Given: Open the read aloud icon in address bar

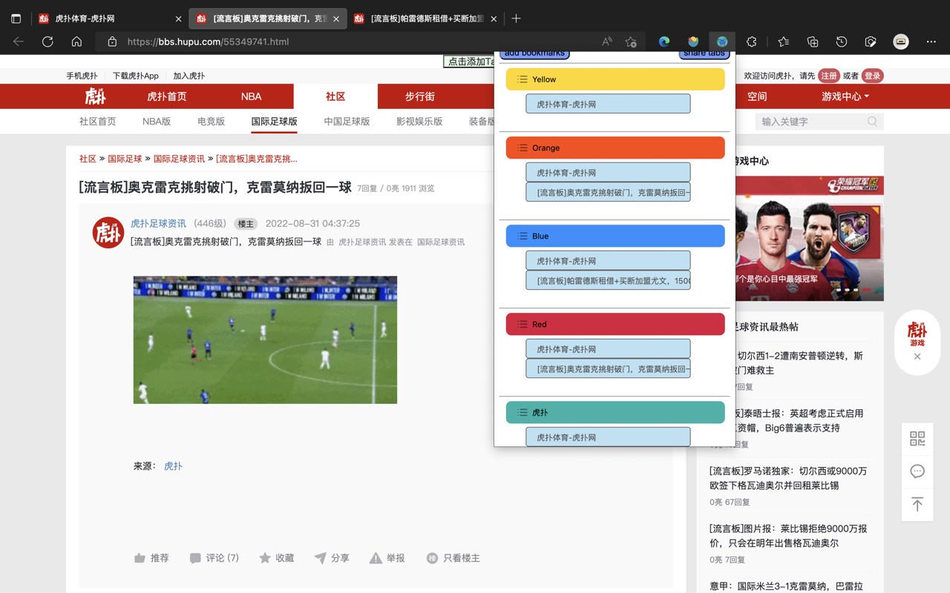Looking at the screenshot, I should pos(607,42).
